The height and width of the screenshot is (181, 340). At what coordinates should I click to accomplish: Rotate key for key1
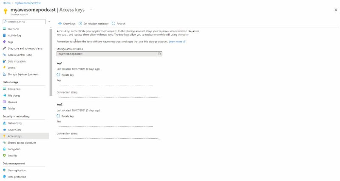pos(65,75)
